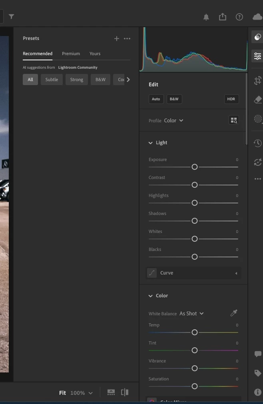This screenshot has height=404, width=263.
Task: Click the 100% zoom value
Action: [x=78, y=393]
